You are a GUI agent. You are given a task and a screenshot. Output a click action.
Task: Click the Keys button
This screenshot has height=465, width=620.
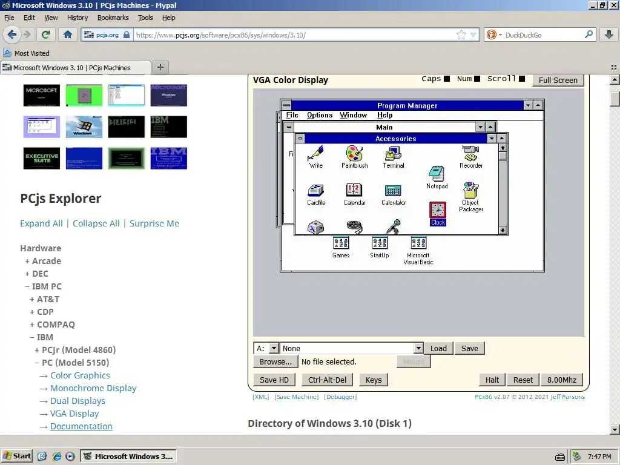pos(373,380)
